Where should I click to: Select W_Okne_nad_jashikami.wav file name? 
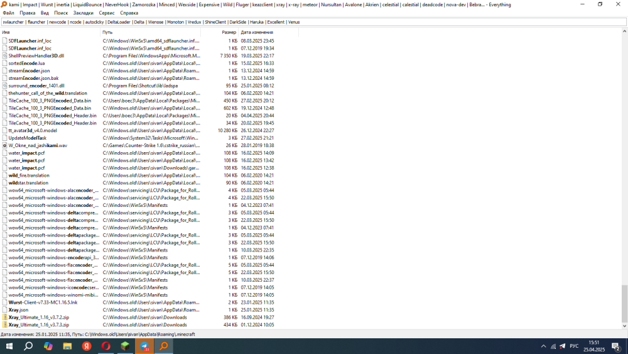38,145
